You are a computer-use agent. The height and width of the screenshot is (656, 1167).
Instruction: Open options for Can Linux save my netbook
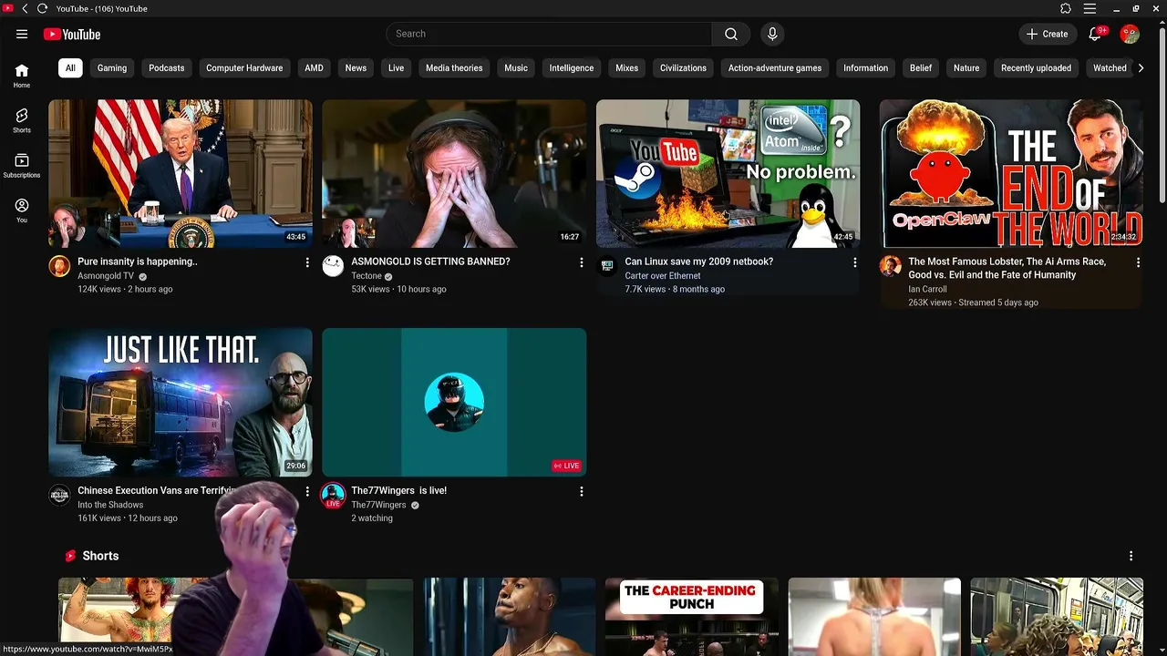pos(854,262)
